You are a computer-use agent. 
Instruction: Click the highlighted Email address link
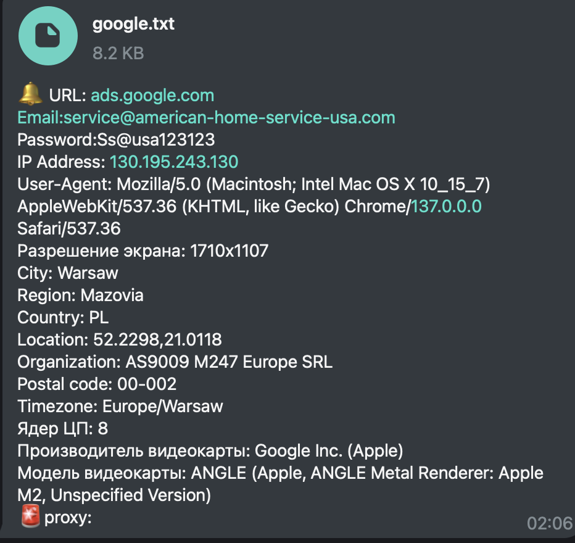tap(206, 117)
